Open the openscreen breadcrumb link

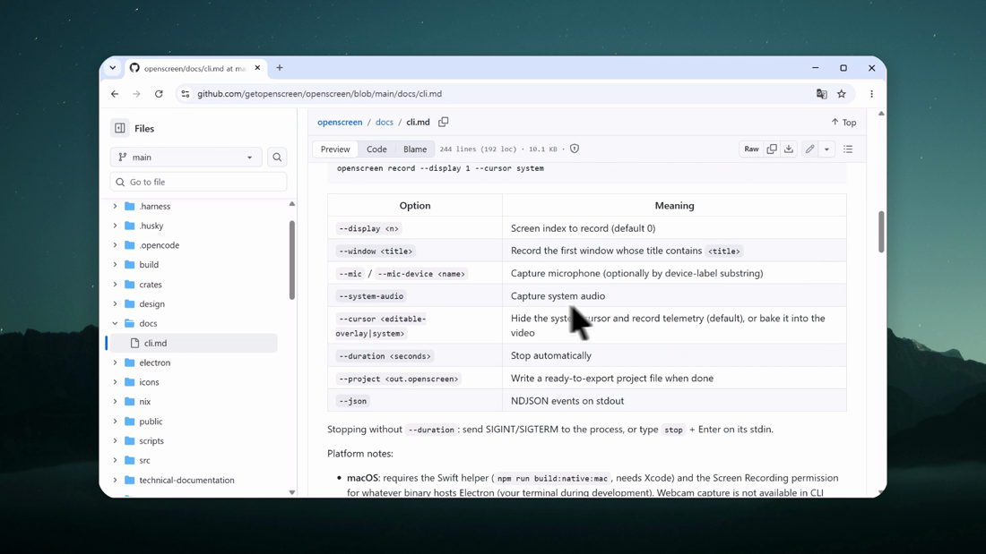340,122
